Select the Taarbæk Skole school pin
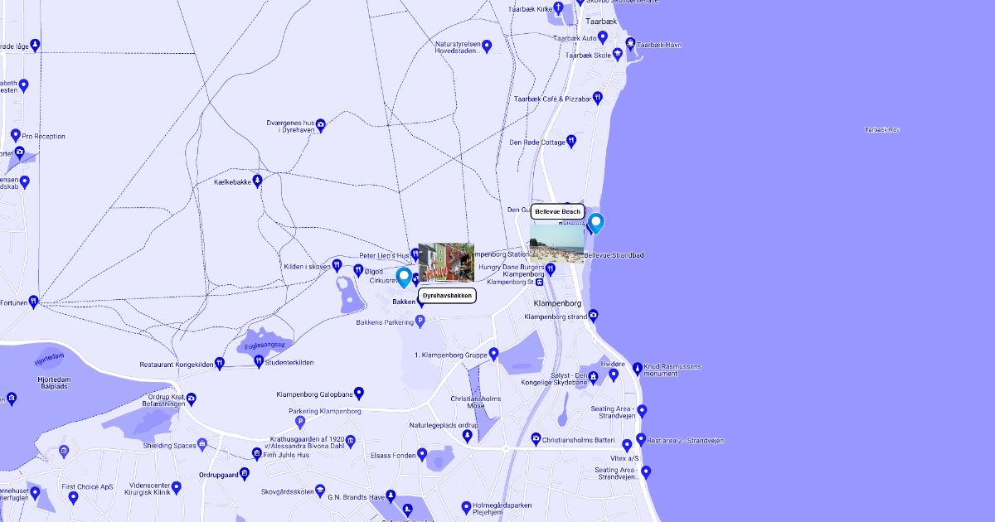This screenshot has width=995, height=522. tap(618, 55)
